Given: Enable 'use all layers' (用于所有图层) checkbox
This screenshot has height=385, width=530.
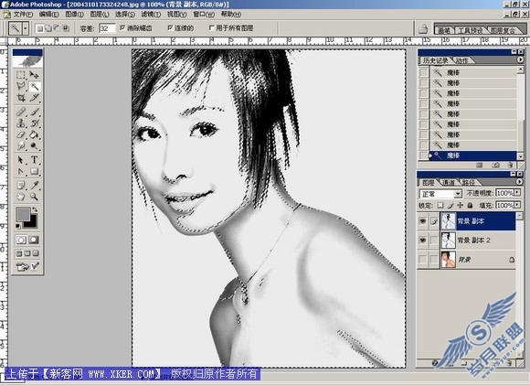Looking at the screenshot, I should pyautogui.click(x=212, y=27).
